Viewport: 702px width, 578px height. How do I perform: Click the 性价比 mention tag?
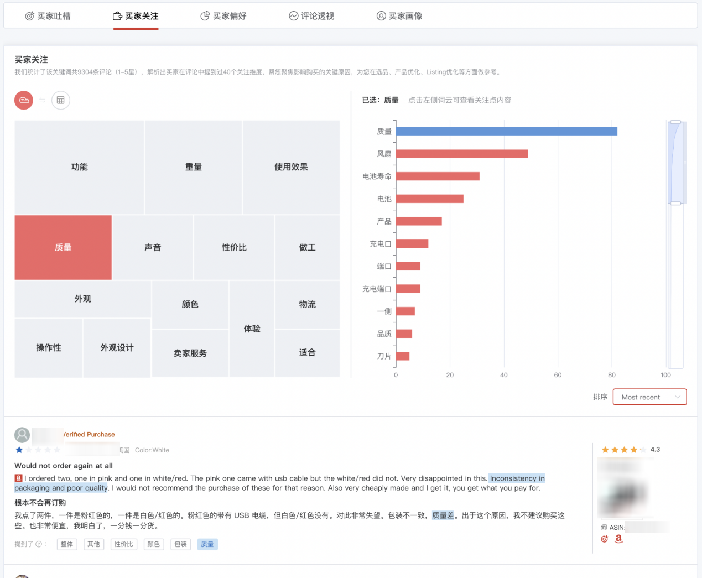(x=124, y=544)
